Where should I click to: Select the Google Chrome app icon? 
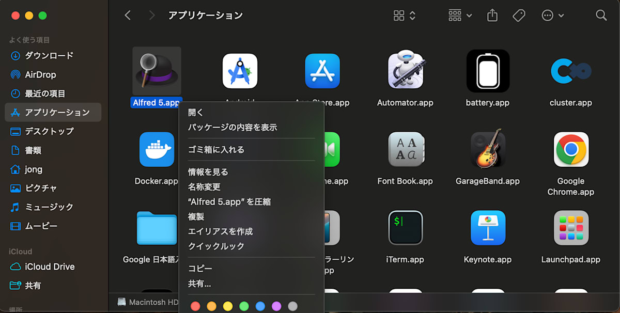coord(571,149)
